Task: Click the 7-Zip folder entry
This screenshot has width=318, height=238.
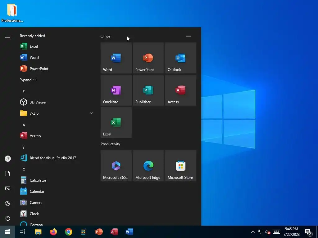Action: coord(57,113)
